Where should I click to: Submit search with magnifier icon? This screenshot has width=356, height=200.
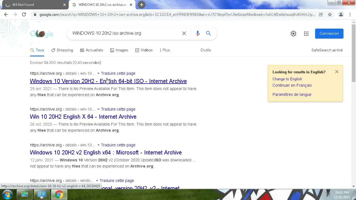208,33
